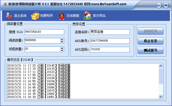
Task: Minimize the window with title bar button
Action: (159, 5)
